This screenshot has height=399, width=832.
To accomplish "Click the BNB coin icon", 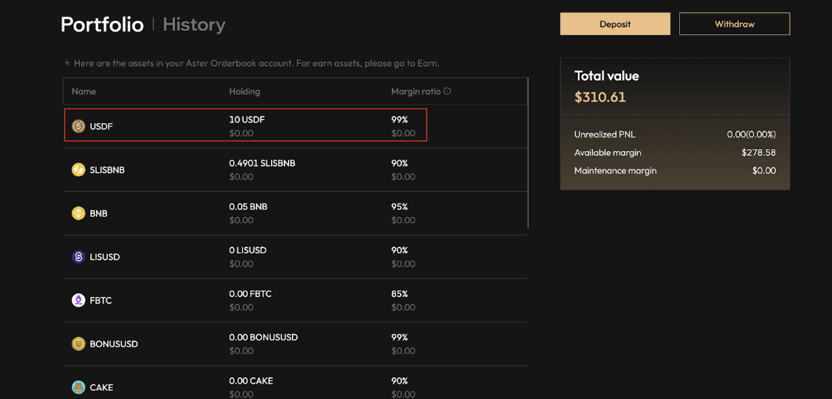I will click(78, 213).
